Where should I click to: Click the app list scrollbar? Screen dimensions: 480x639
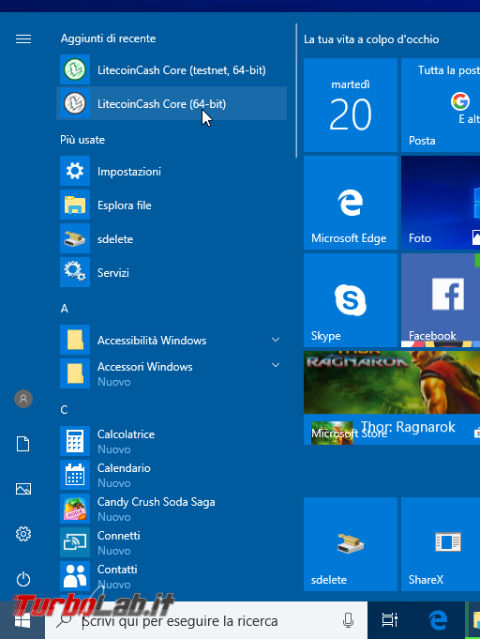296,90
